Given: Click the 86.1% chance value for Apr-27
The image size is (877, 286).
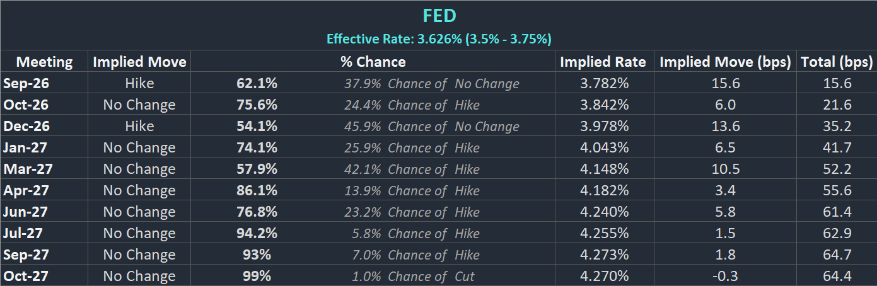Looking at the screenshot, I should [x=257, y=190].
